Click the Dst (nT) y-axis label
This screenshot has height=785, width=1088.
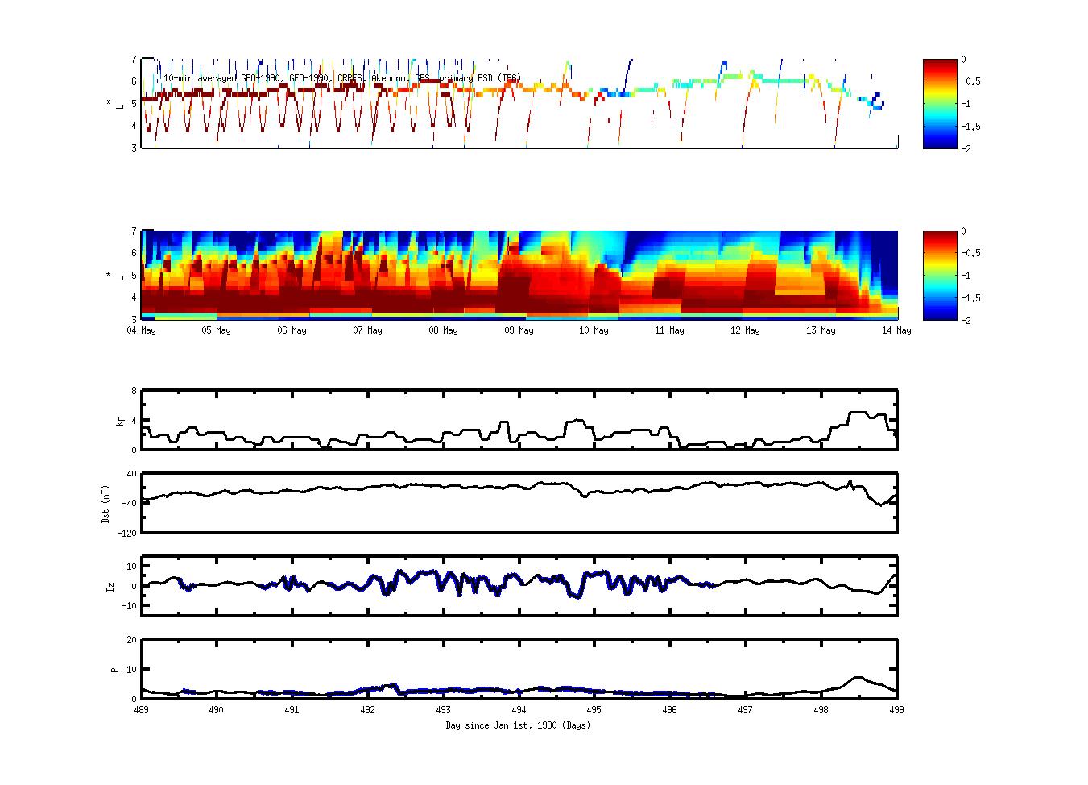(105, 503)
